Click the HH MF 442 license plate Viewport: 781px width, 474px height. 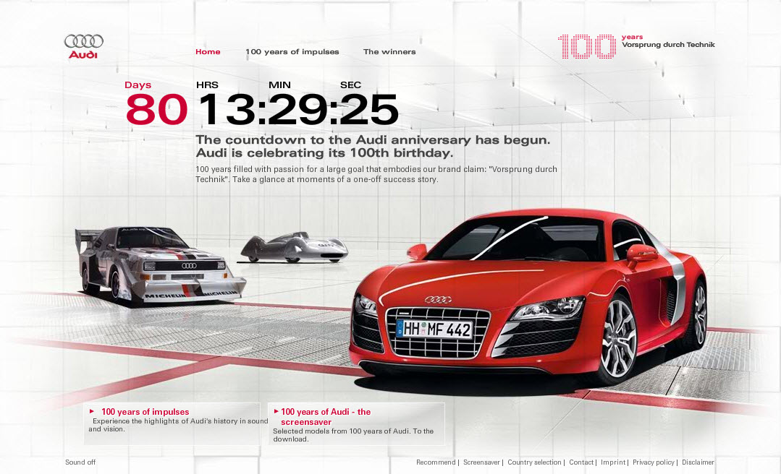[434, 329]
